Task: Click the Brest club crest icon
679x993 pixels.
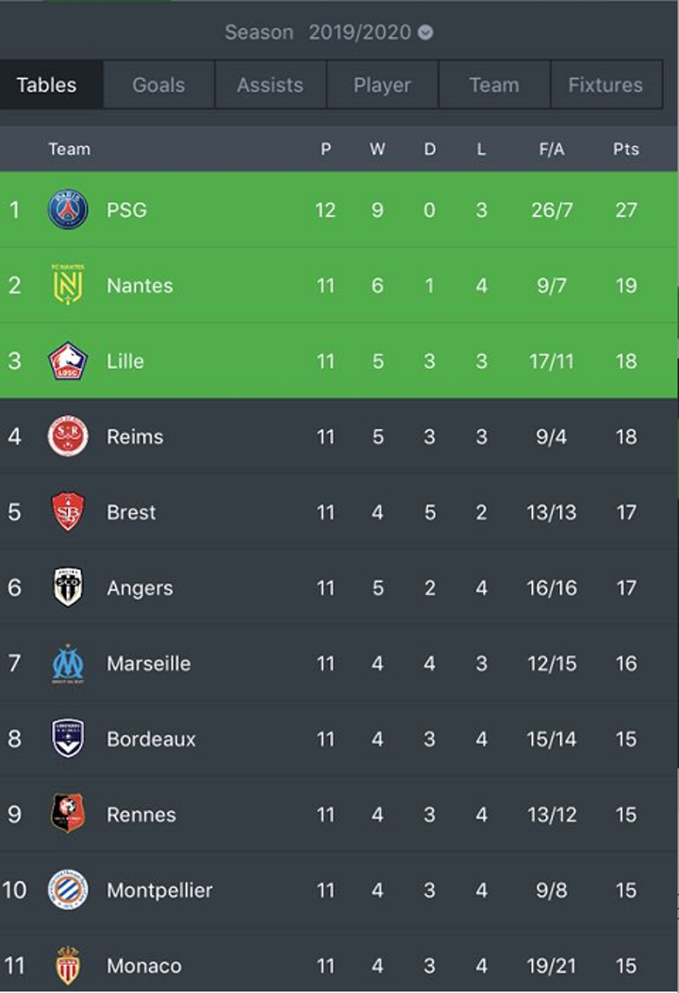Action: coord(68,512)
